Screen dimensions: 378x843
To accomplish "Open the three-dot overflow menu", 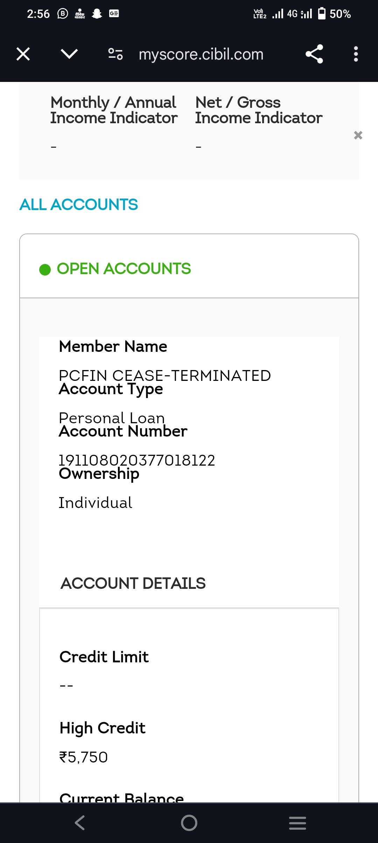I will tap(356, 54).
